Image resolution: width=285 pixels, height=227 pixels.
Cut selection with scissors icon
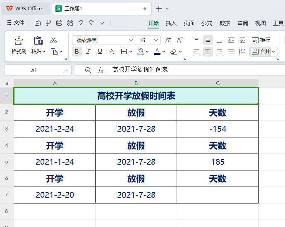53,40
